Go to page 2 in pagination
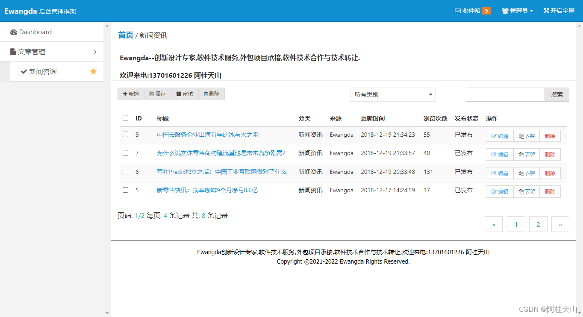Viewport: 583px width, 317px height. click(538, 224)
